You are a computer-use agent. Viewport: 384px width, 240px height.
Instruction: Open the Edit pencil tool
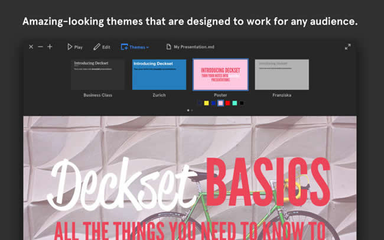pyautogui.click(x=102, y=47)
